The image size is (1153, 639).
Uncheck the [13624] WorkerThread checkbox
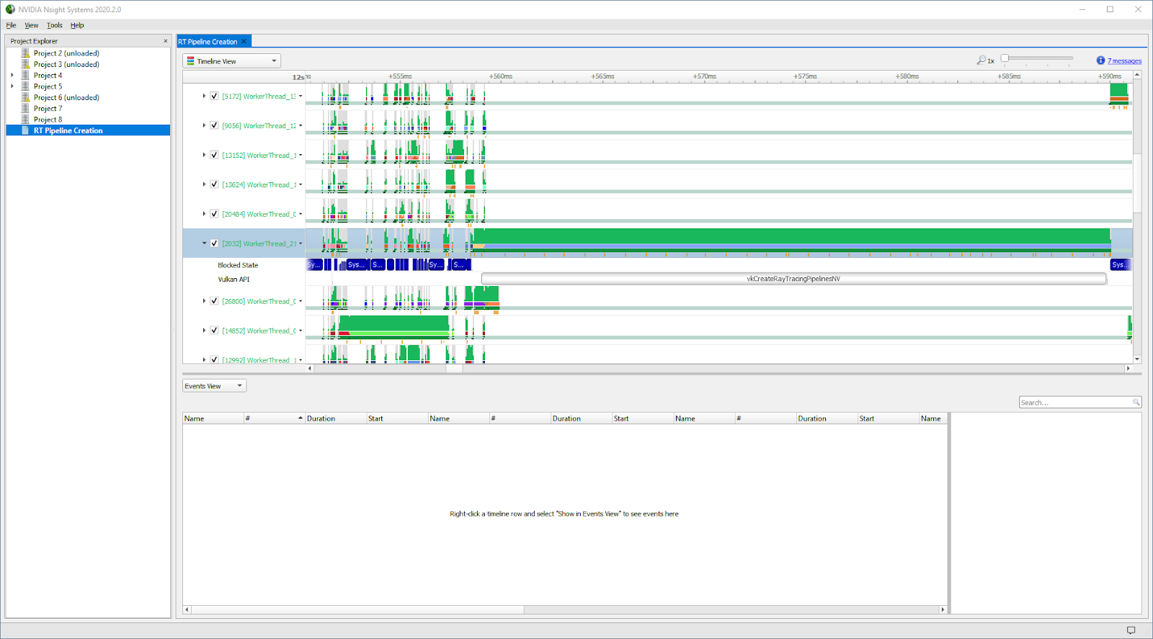[214, 184]
